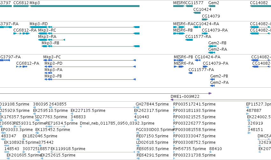This screenshot has height=160, width=271.
Task: Click the 348833 EST marker
Action: 72,120
